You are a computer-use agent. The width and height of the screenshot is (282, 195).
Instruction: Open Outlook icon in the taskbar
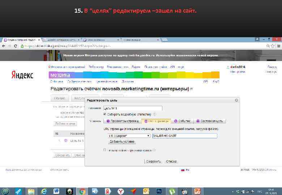point(146,191)
